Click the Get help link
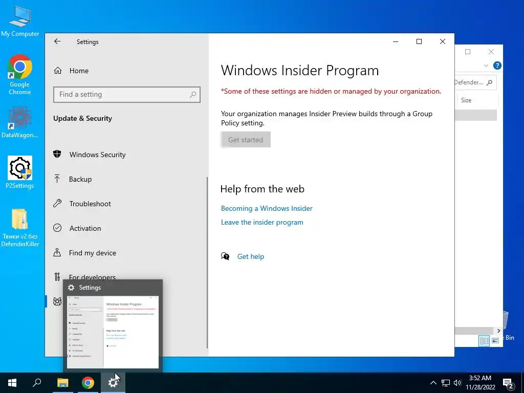This screenshot has width=524, height=393. coord(251,256)
